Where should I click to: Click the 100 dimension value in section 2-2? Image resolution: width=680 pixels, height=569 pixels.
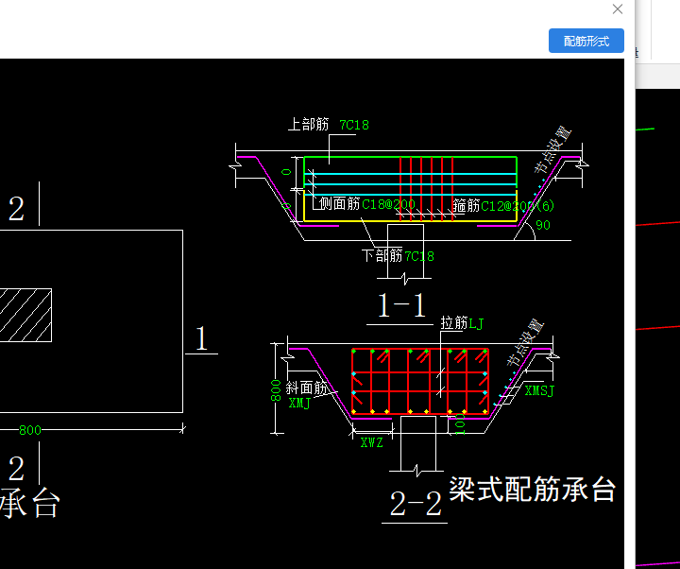coord(460,424)
